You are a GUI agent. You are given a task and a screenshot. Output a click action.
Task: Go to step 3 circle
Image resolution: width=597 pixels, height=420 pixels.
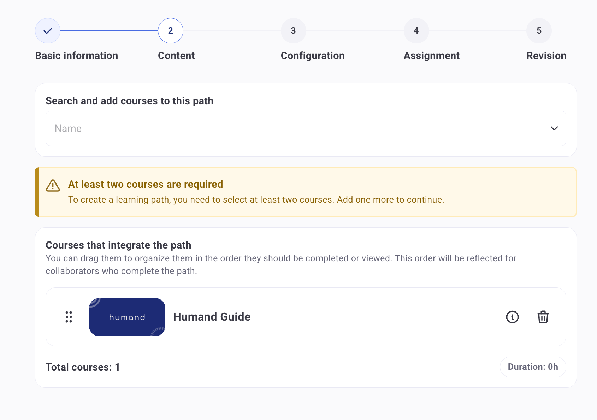click(x=293, y=31)
